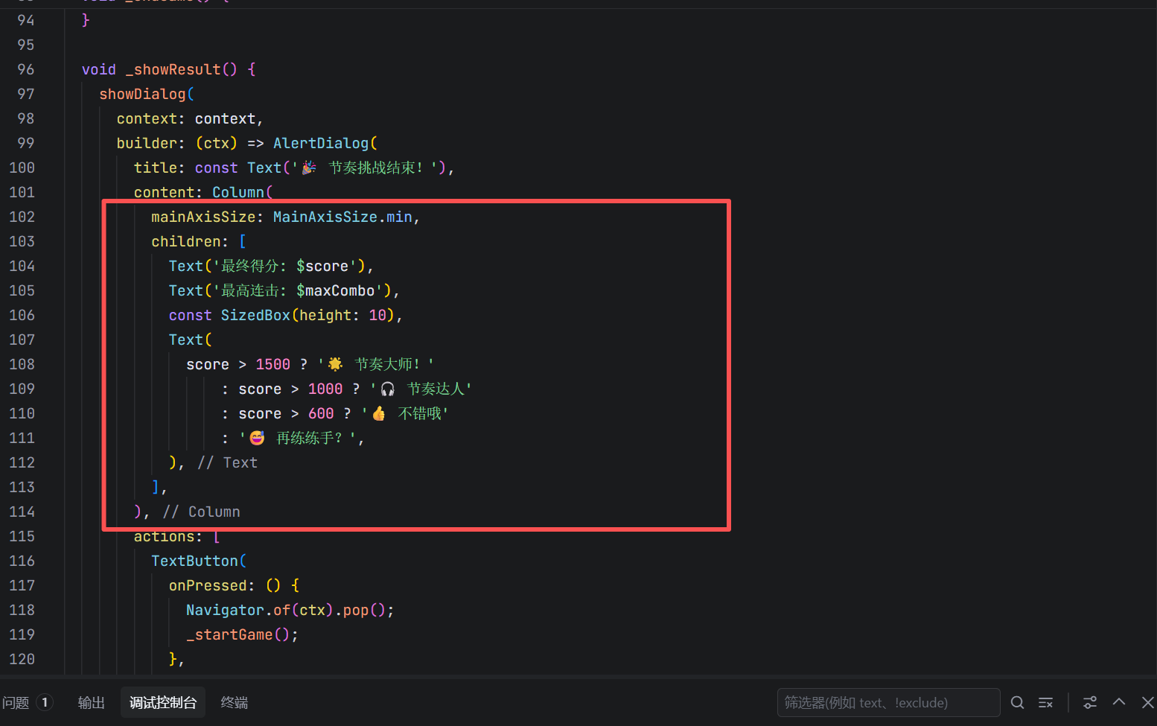This screenshot has height=726, width=1157.
Task: Click the problems count badge showing 1
Action: coord(45,702)
